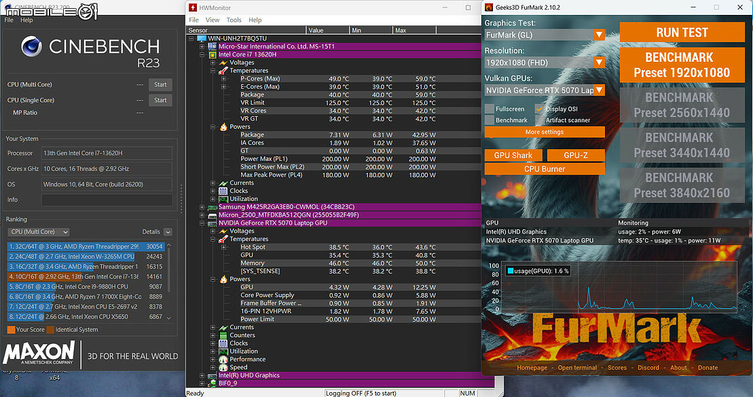The image size is (753, 397).
Task: Click the GPU Shark button
Action: (513, 155)
